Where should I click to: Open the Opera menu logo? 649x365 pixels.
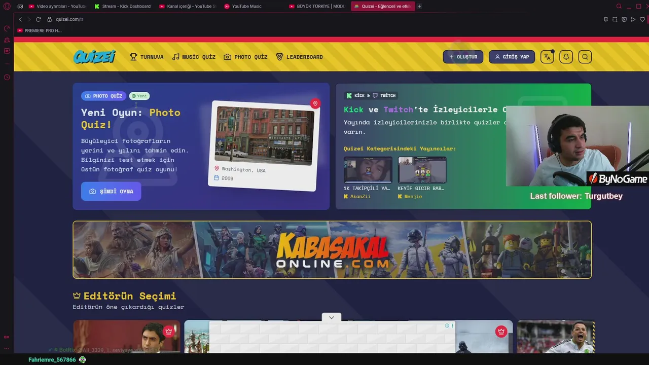(x=7, y=6)
